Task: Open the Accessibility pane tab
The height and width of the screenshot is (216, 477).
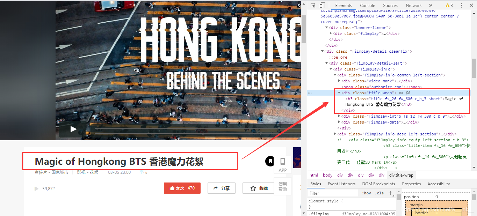Action: click(x=439, y=184)
